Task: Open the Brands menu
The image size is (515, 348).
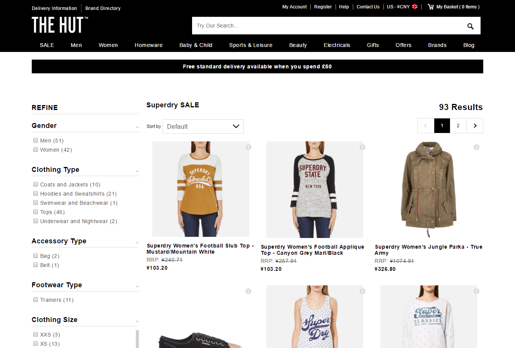Action: click(x=437, y=45)
